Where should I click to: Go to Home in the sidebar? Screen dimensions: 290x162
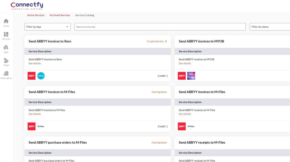[x=6, y=23]
